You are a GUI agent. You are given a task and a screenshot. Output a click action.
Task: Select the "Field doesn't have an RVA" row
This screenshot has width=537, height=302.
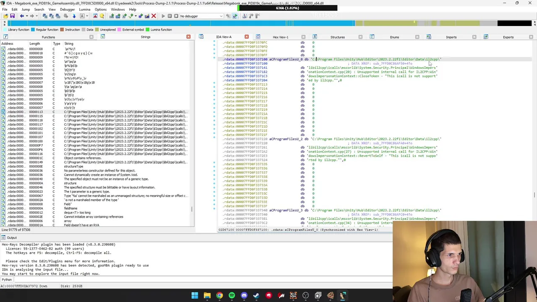[94, 225]
